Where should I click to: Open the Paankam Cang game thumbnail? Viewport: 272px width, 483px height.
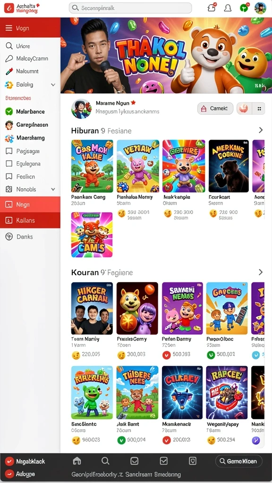click(92, 166)
